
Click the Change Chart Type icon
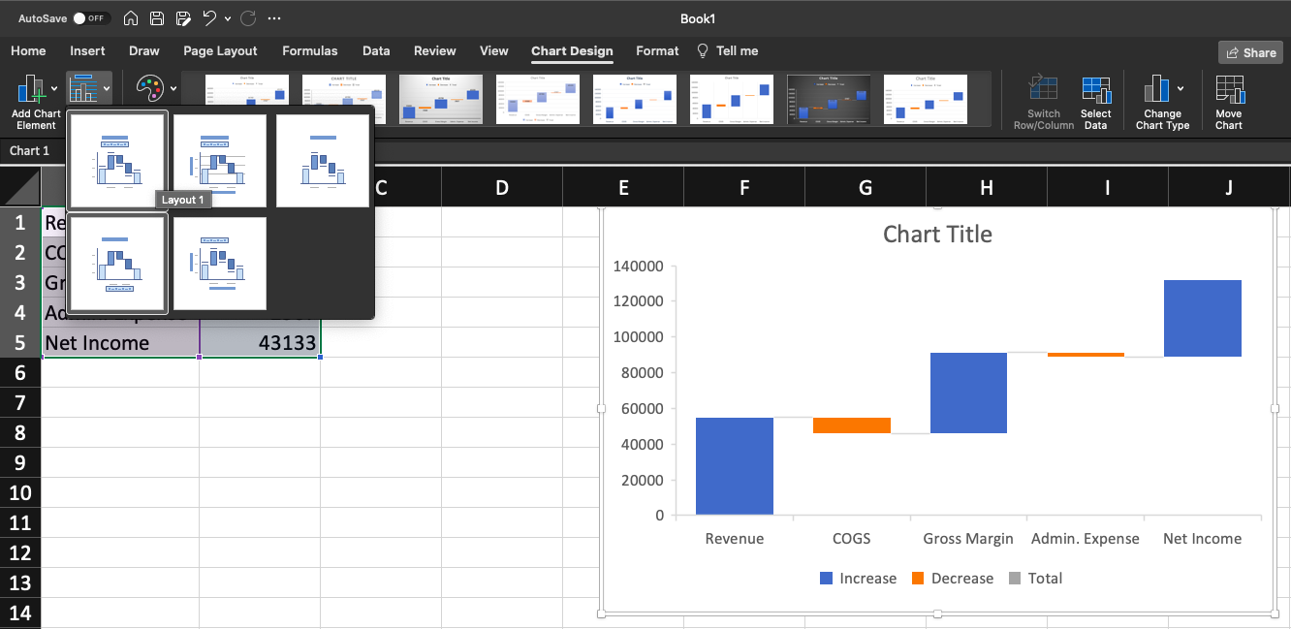click(1155, 89)
